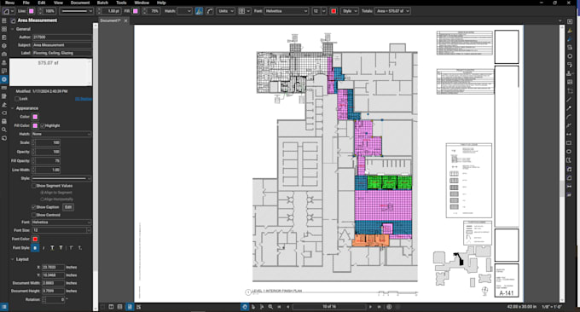Select the Dimension tool in right toolbar

569,134
